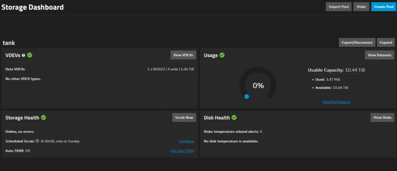Click the Usage green status checkmark
The height and width of the screenshot is (171, 397).
tap(222, 55)
